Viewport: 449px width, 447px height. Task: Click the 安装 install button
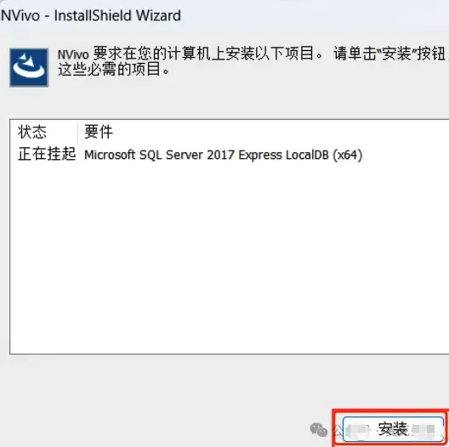pyautogui.click(x=393, y=430)
